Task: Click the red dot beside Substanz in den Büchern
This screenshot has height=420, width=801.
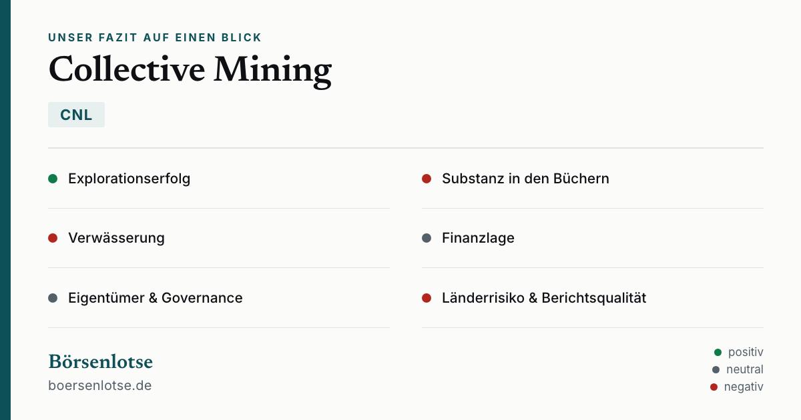Action: (427, 179)
